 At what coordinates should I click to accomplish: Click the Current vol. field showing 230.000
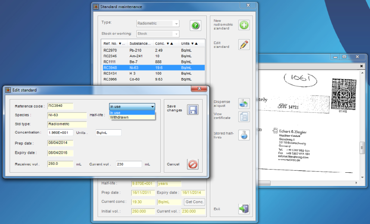pos(193,211)
